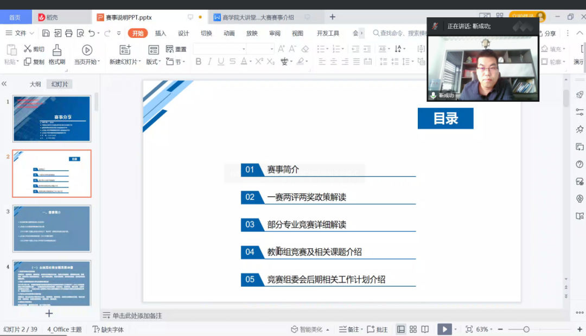
Task: Switch to the Outline (大纲) panel tab
Action: coord(35,84)
